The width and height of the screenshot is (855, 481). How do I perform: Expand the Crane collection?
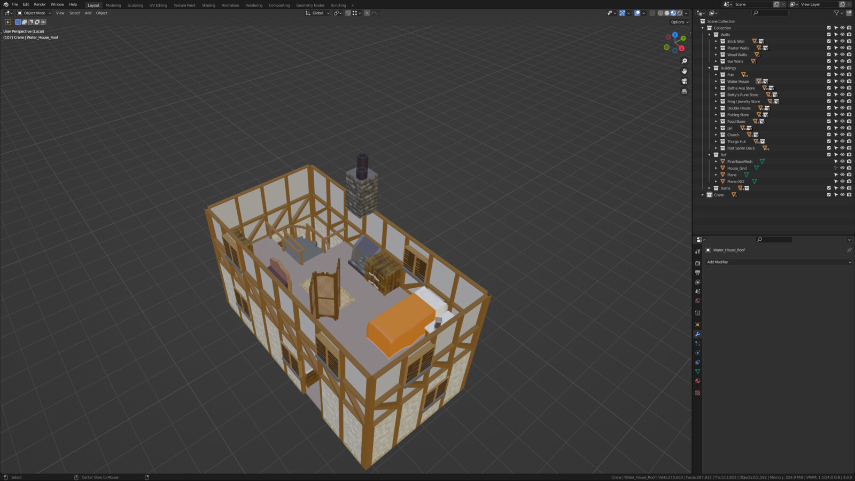click(x=703, y=195)
